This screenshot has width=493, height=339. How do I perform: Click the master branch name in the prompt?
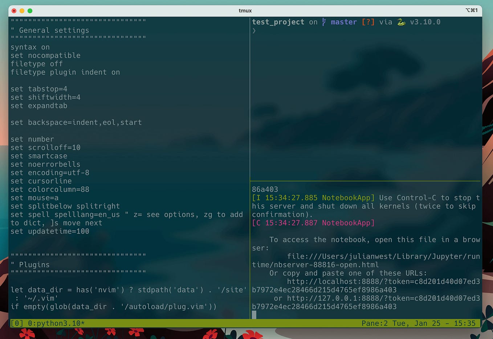pyautogui.click(x=344, y=22)
